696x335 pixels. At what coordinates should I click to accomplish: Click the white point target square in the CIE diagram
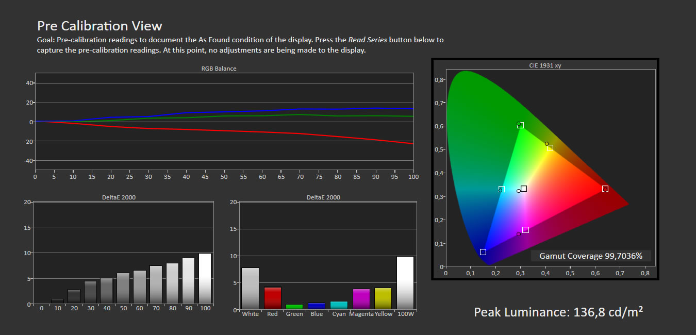[524, 189]
